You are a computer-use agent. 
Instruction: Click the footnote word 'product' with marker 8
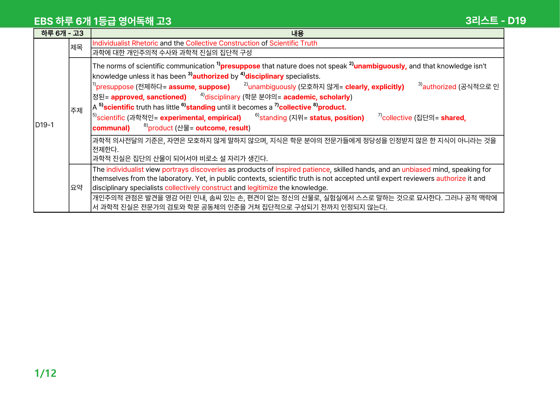pos(160,128)
